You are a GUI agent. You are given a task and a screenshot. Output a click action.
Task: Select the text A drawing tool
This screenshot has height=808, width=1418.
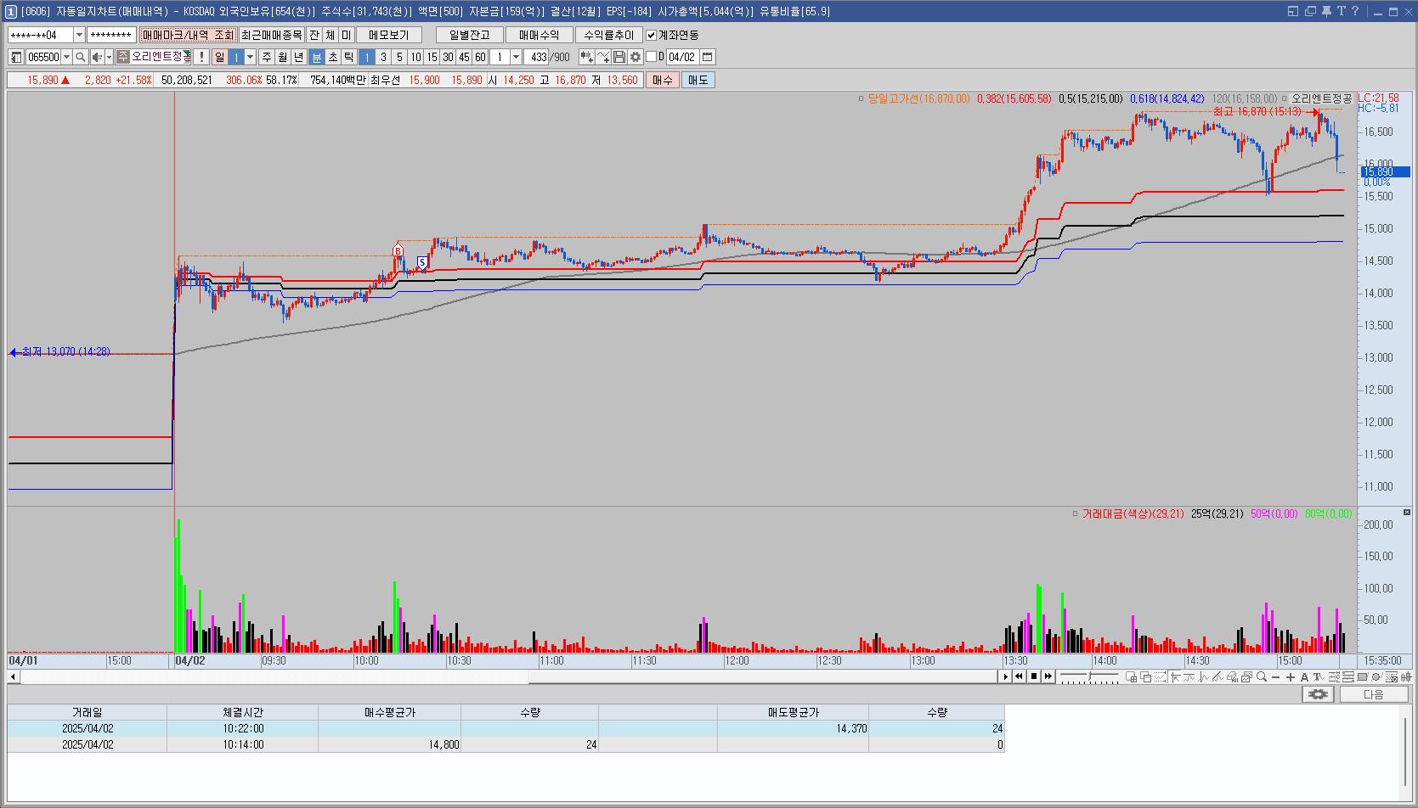click(x=1304, y=676)
